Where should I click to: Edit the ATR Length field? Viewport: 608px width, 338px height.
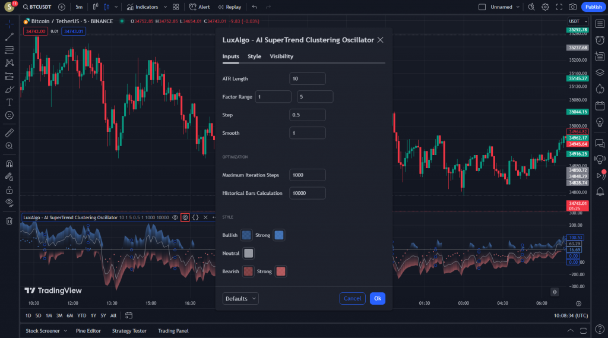pos(308,79)
